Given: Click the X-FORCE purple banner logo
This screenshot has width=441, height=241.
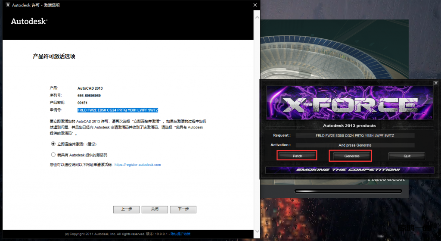Looking at the screenshot, I should click(x=350, y=103).
